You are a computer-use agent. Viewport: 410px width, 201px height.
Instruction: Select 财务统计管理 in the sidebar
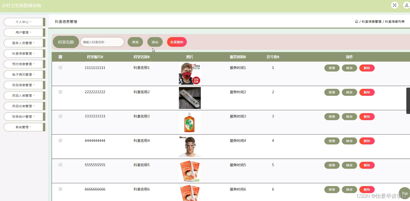[x=24, y=117]
